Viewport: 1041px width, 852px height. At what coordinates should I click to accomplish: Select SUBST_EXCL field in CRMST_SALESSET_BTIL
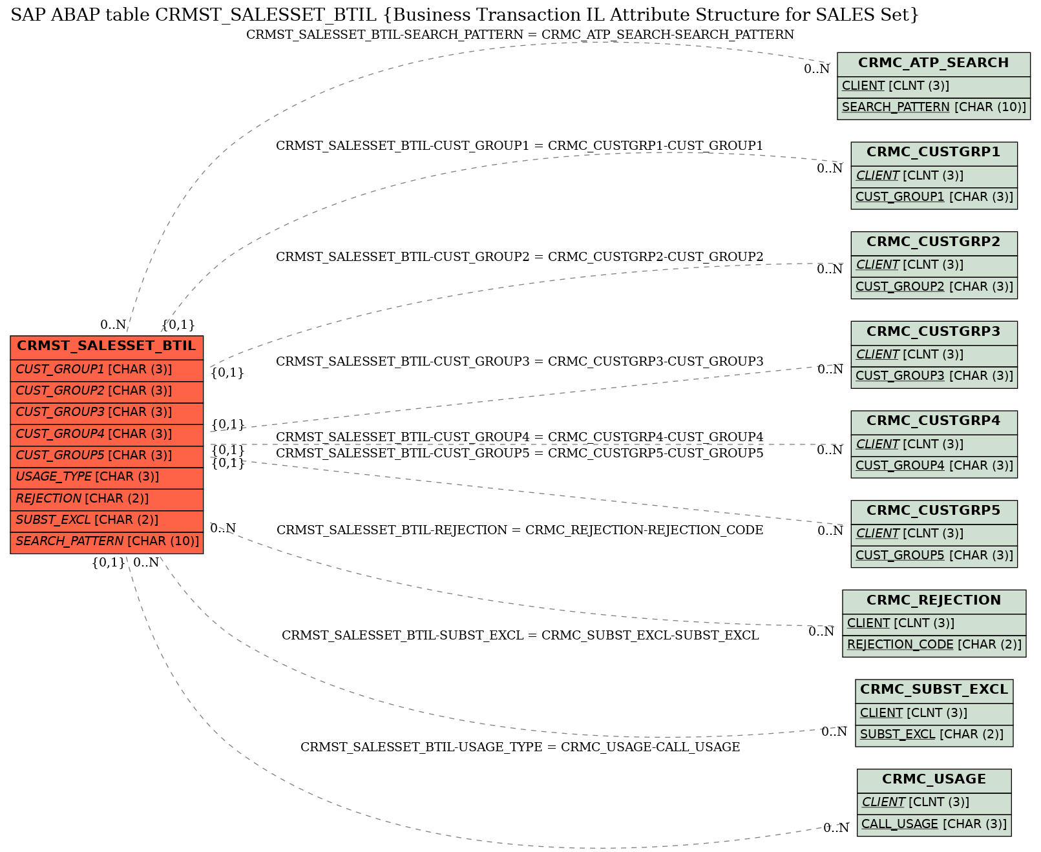107,521
